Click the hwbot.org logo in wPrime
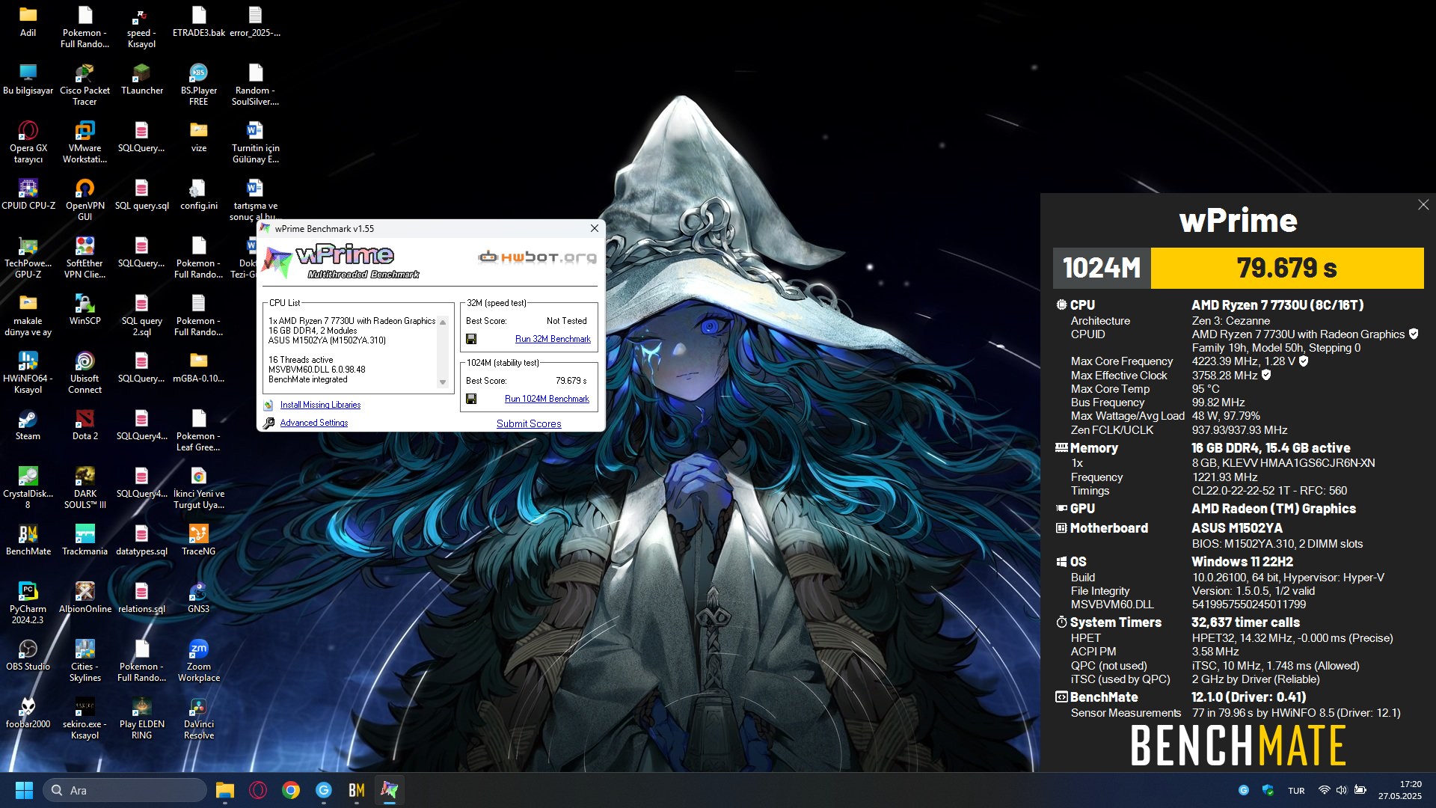 click(x=537, y=257)
